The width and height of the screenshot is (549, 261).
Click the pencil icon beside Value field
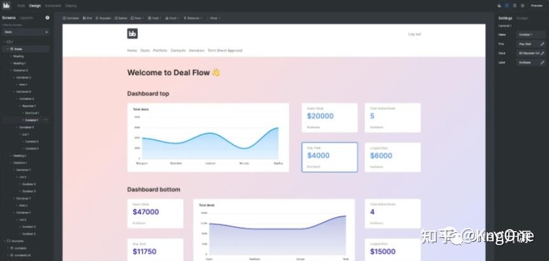(x=543, y=53)
